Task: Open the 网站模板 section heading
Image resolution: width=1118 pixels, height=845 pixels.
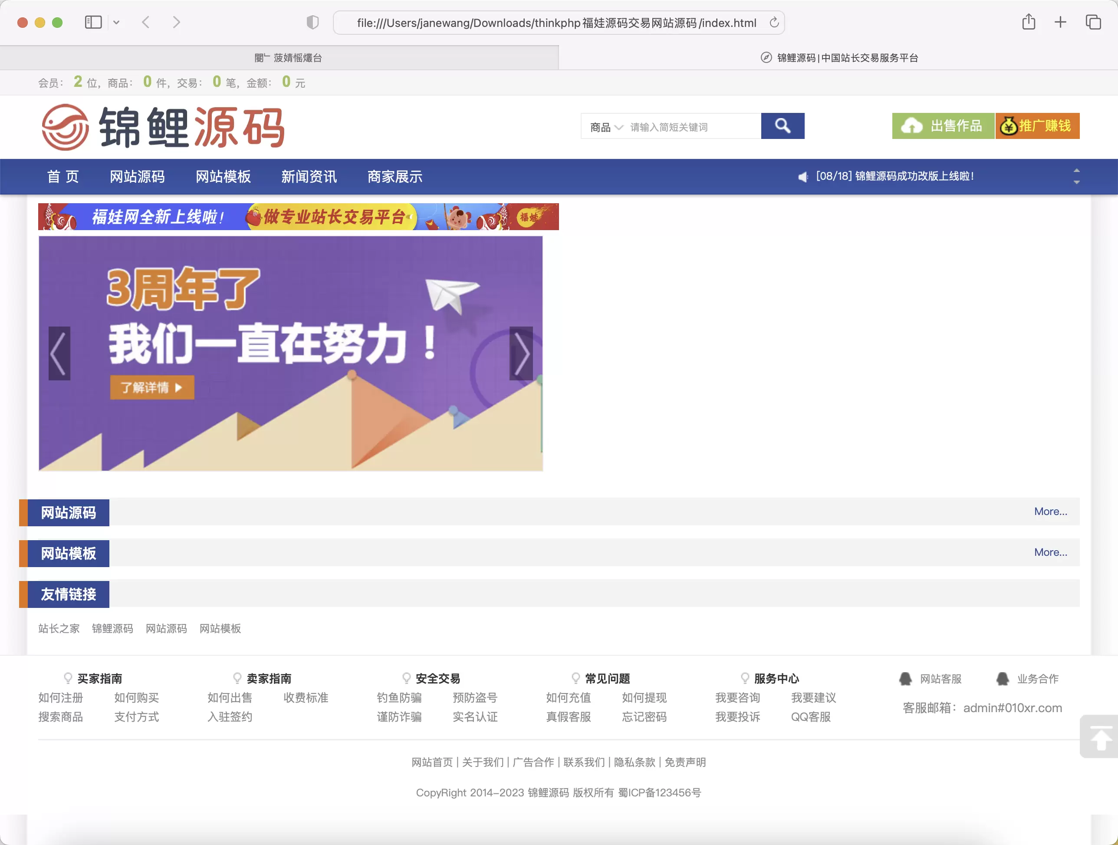Action: click(68, 553)
